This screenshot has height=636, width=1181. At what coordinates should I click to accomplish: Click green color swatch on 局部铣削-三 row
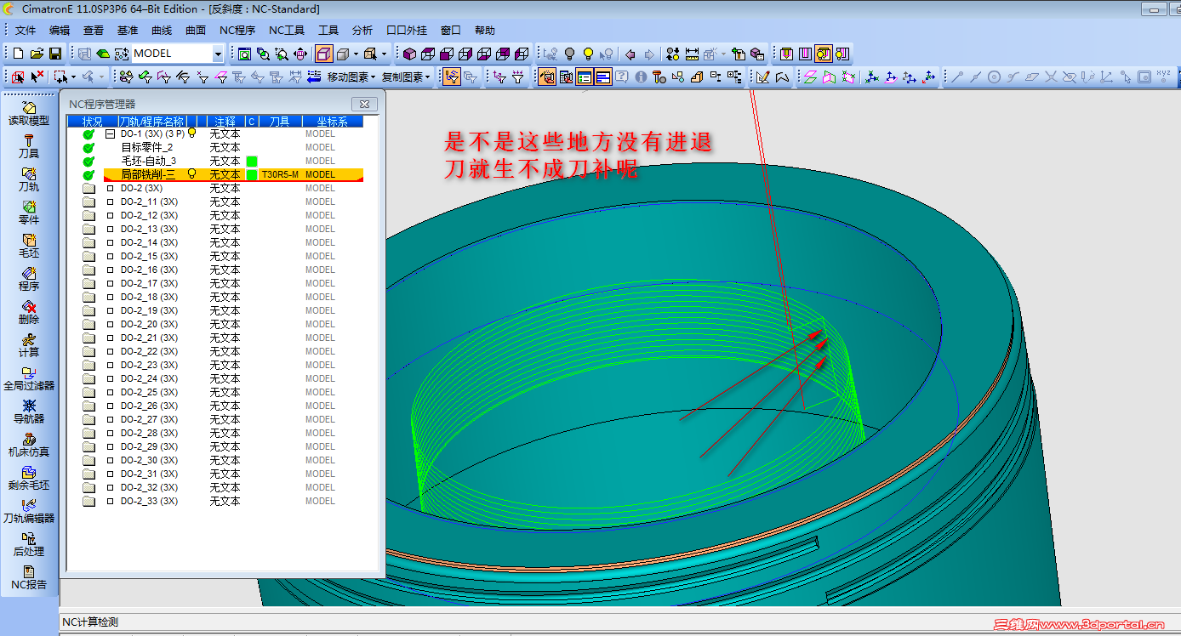pos(252,174)
